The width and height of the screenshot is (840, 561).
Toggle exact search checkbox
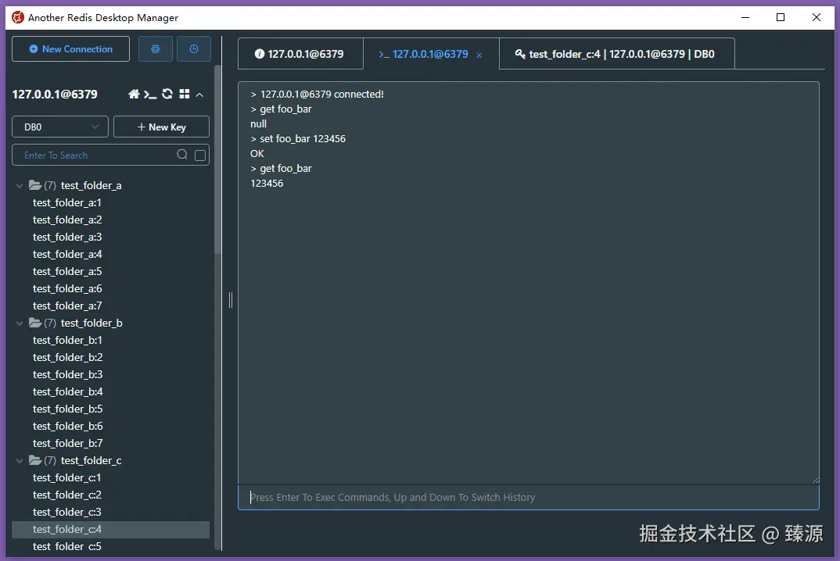200,155
